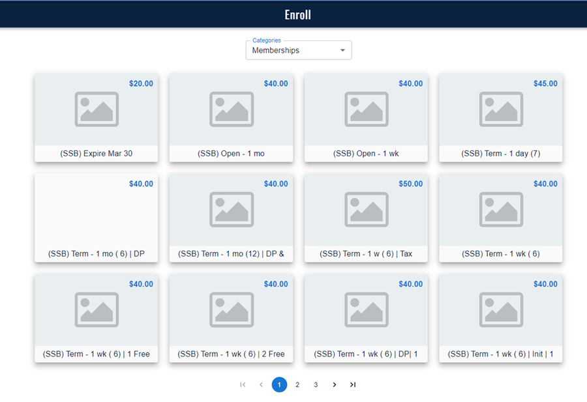The height and width of the screenshot is (402, 587).
Task: Click the previous page arrow icon
Action: point(261,384)
